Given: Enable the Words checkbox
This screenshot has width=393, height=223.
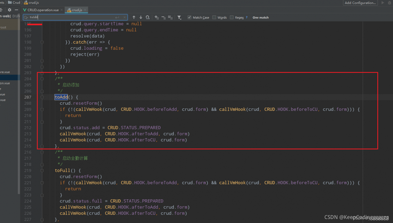Looking at the screenshot, I should click(x=214, y=18).
